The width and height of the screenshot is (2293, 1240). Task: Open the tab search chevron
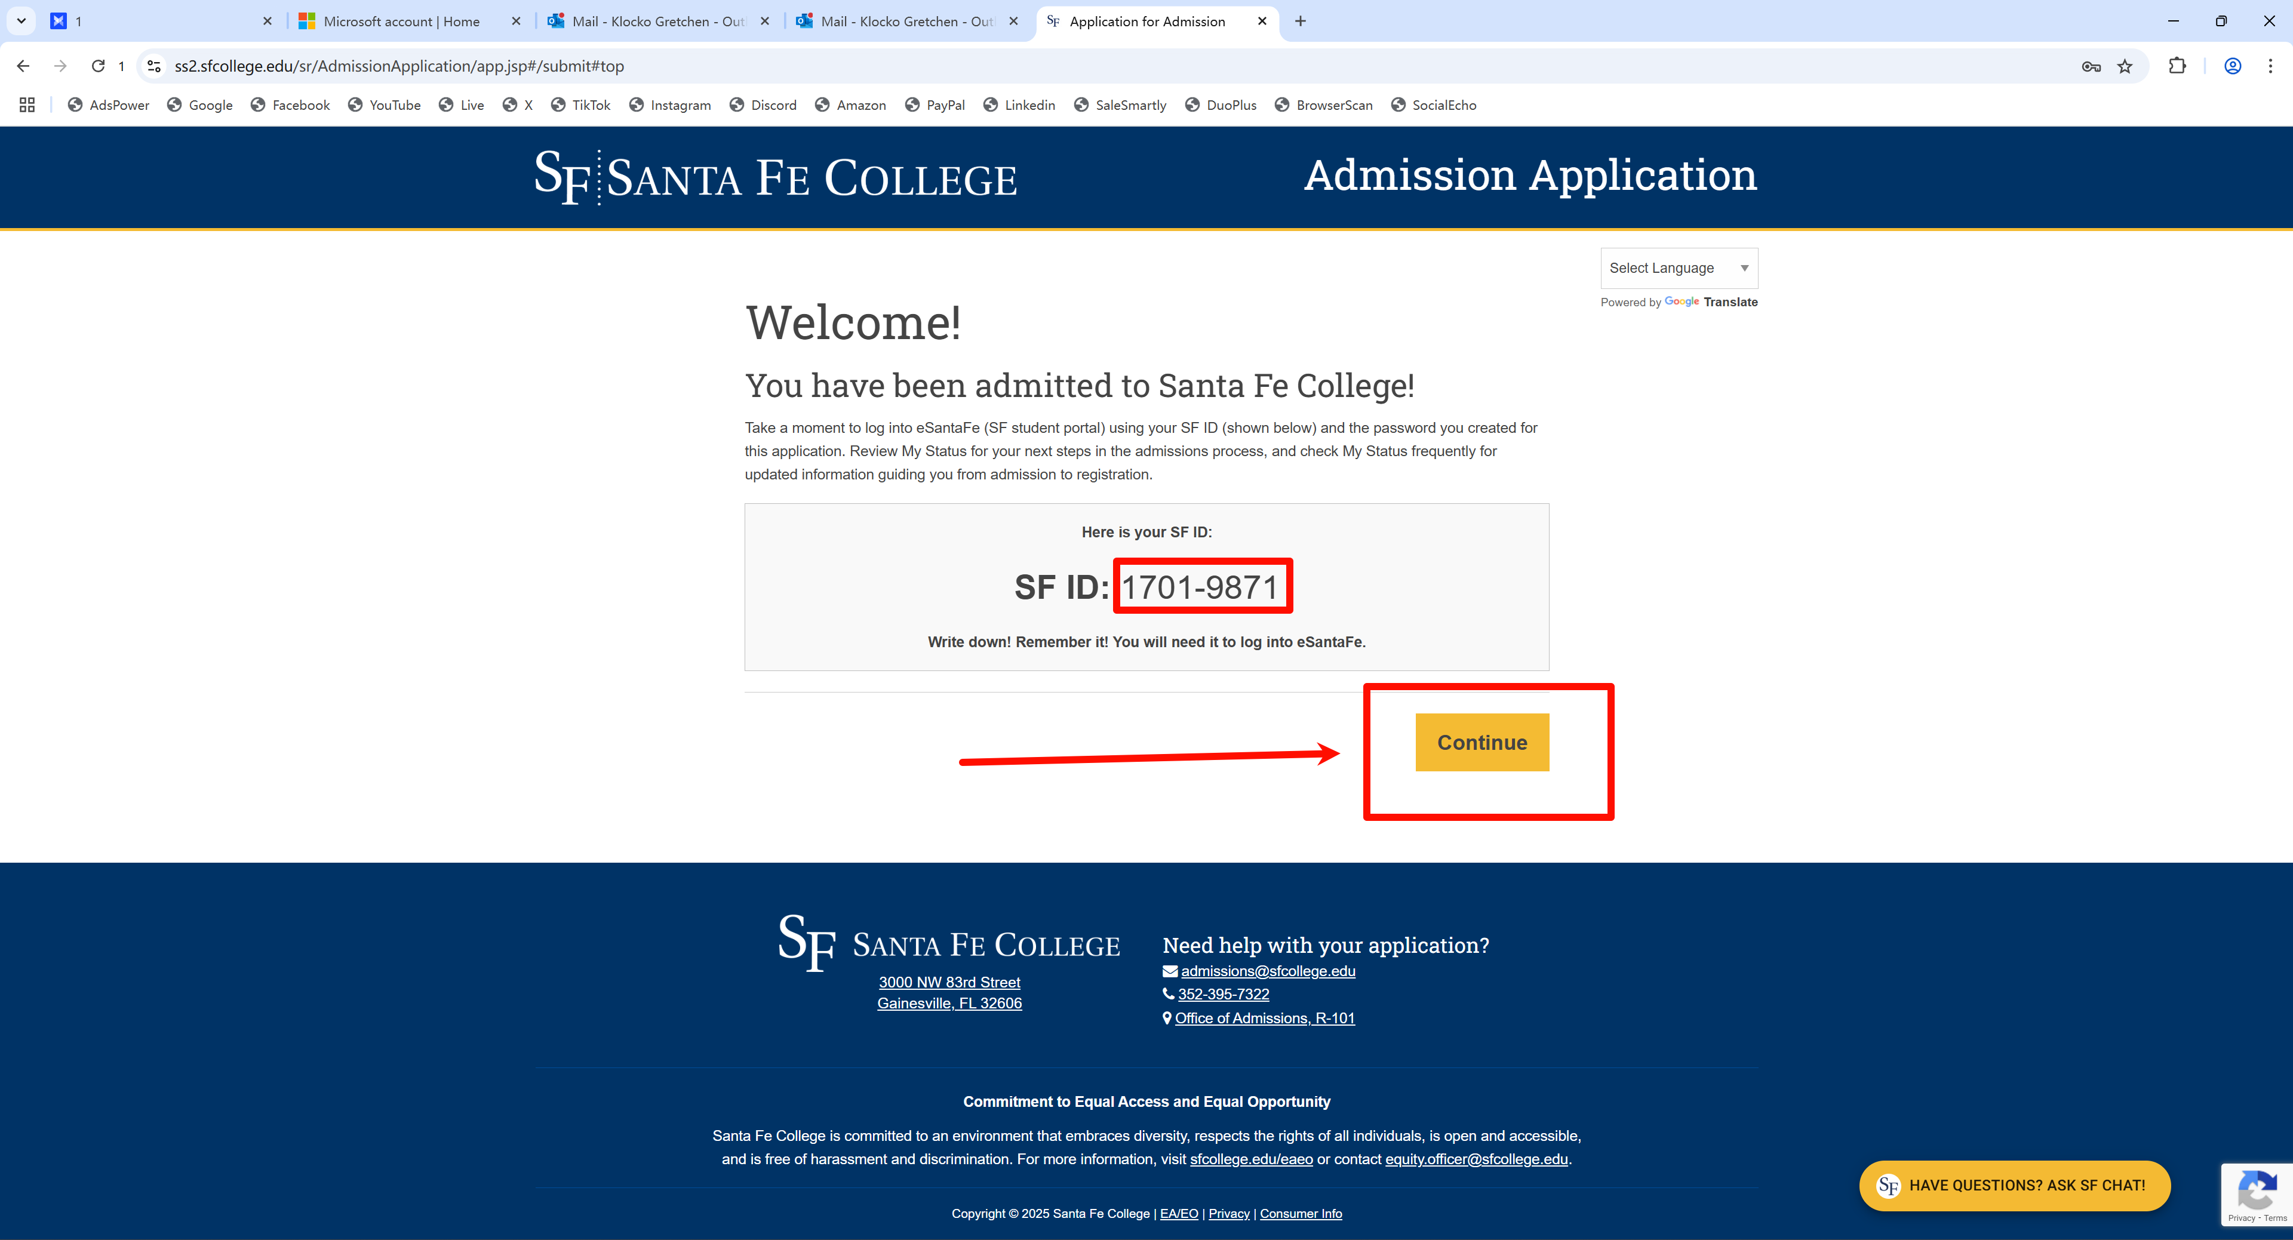tap(21, 20)
